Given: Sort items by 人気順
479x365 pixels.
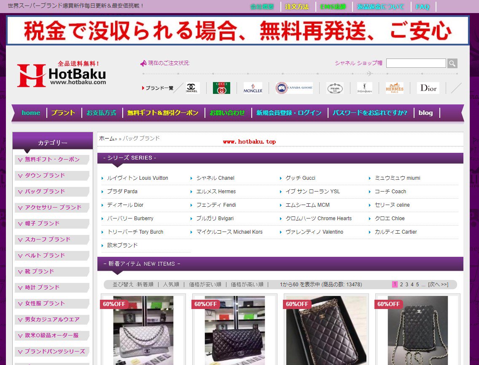Looking at the screenshot, I should click(x=171, y=285).
